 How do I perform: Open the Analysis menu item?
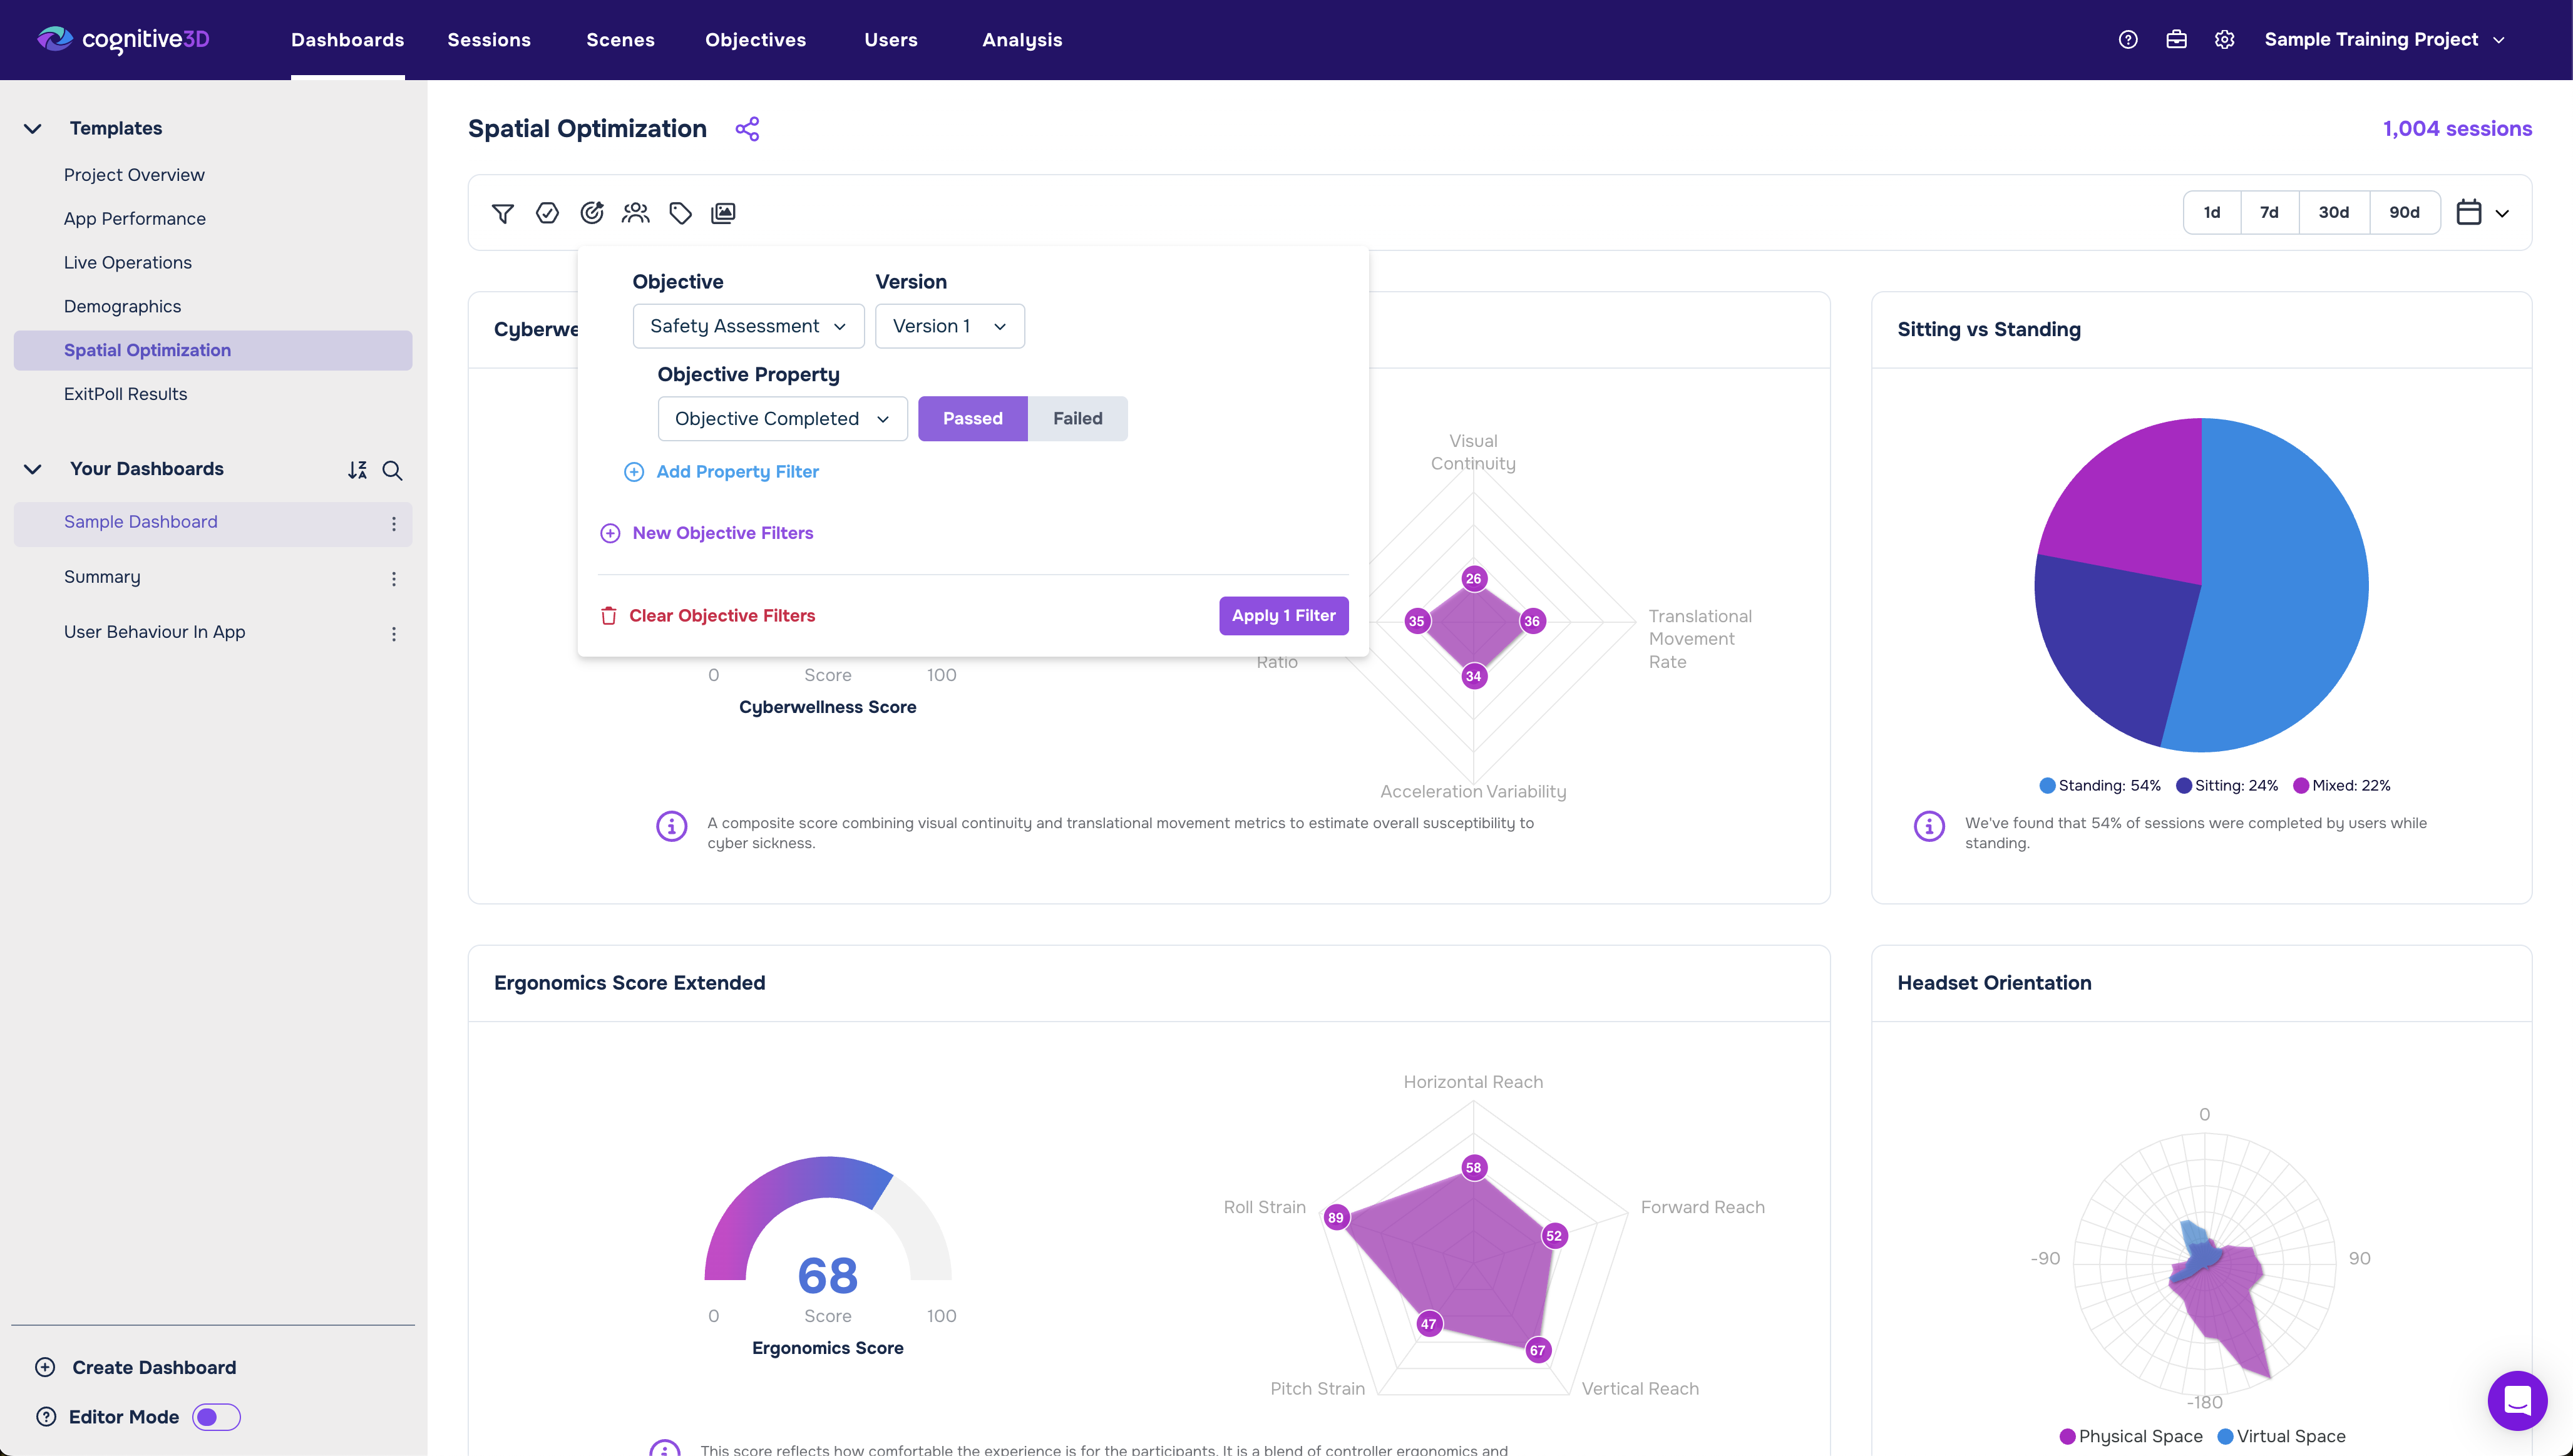(x=1022, y=40)
